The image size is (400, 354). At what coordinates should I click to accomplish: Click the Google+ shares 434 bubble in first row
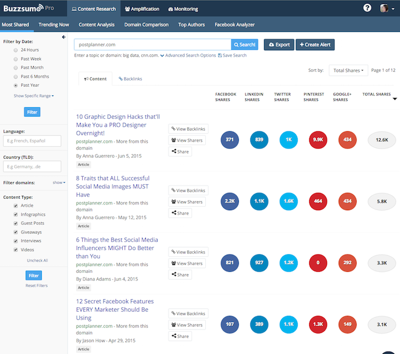pos(347,140)
